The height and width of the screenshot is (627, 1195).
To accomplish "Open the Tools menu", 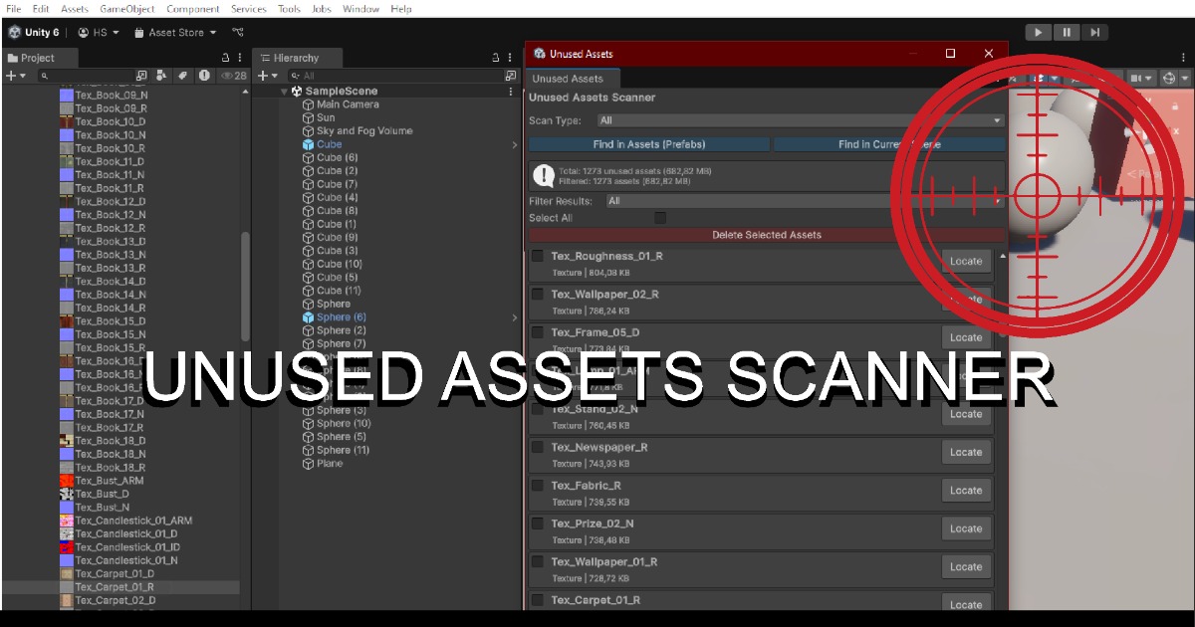I will [289, 9].
